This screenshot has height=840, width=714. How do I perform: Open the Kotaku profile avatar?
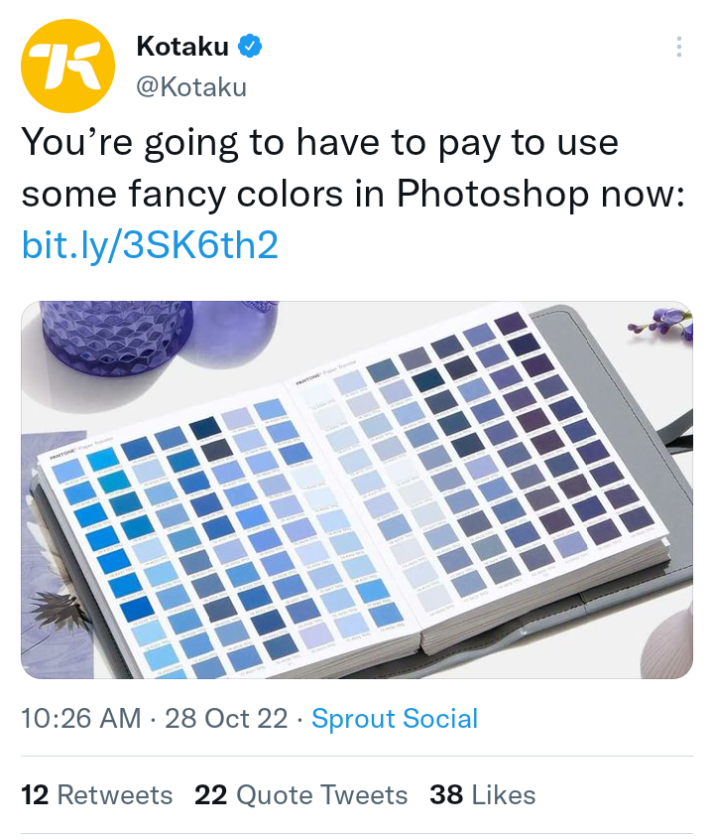(x=68, y=66)
